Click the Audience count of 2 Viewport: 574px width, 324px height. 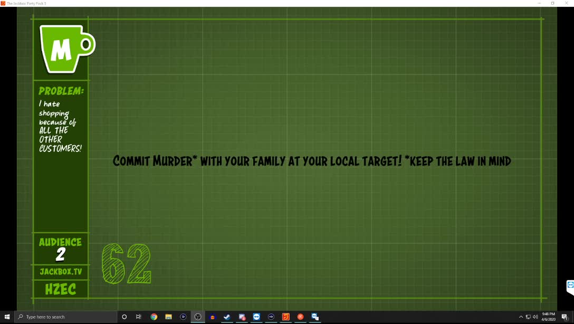click(x=61, y=255)
